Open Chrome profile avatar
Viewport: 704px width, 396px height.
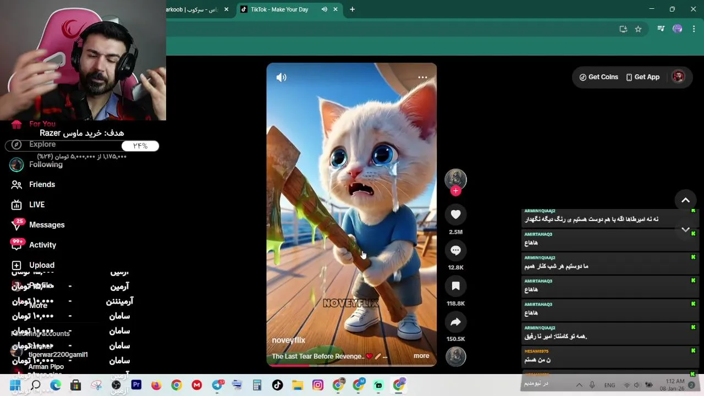point(678,29)
